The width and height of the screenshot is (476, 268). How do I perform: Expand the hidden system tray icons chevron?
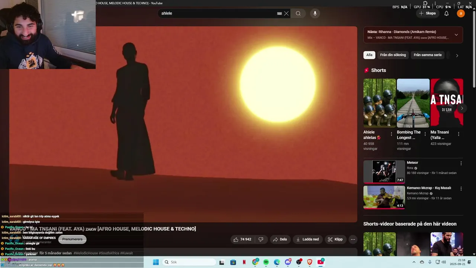pos(414,262)
